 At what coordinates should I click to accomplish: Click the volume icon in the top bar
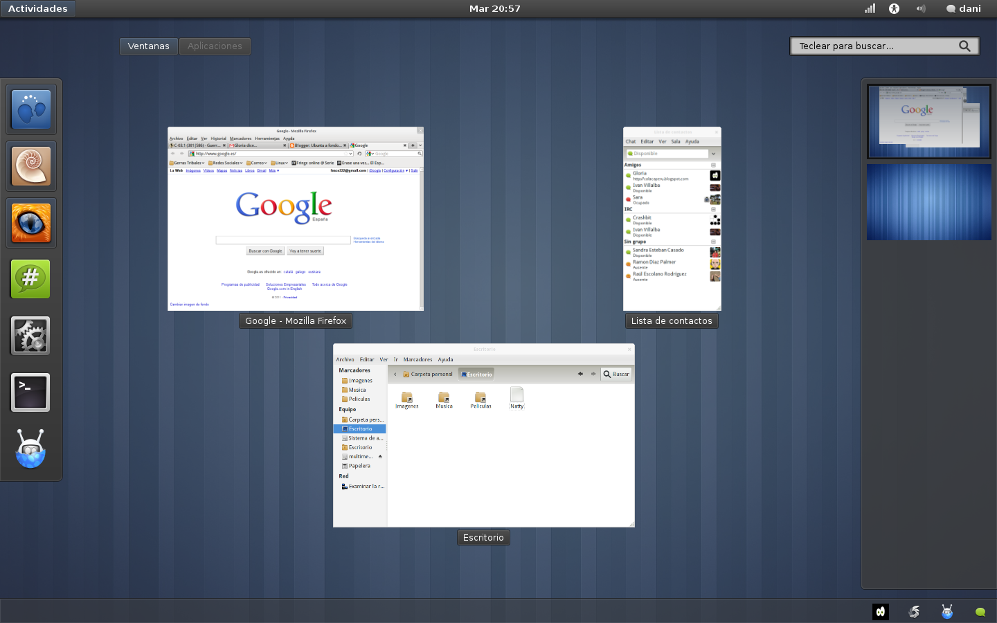point(921,8)
